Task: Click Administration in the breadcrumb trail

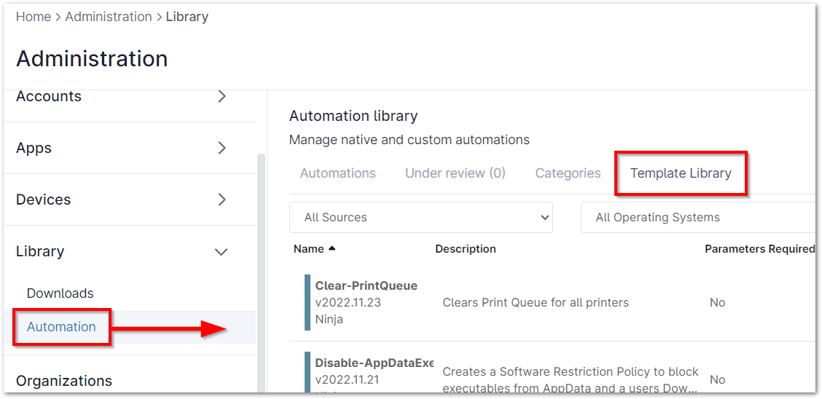Action: point(109,17)
